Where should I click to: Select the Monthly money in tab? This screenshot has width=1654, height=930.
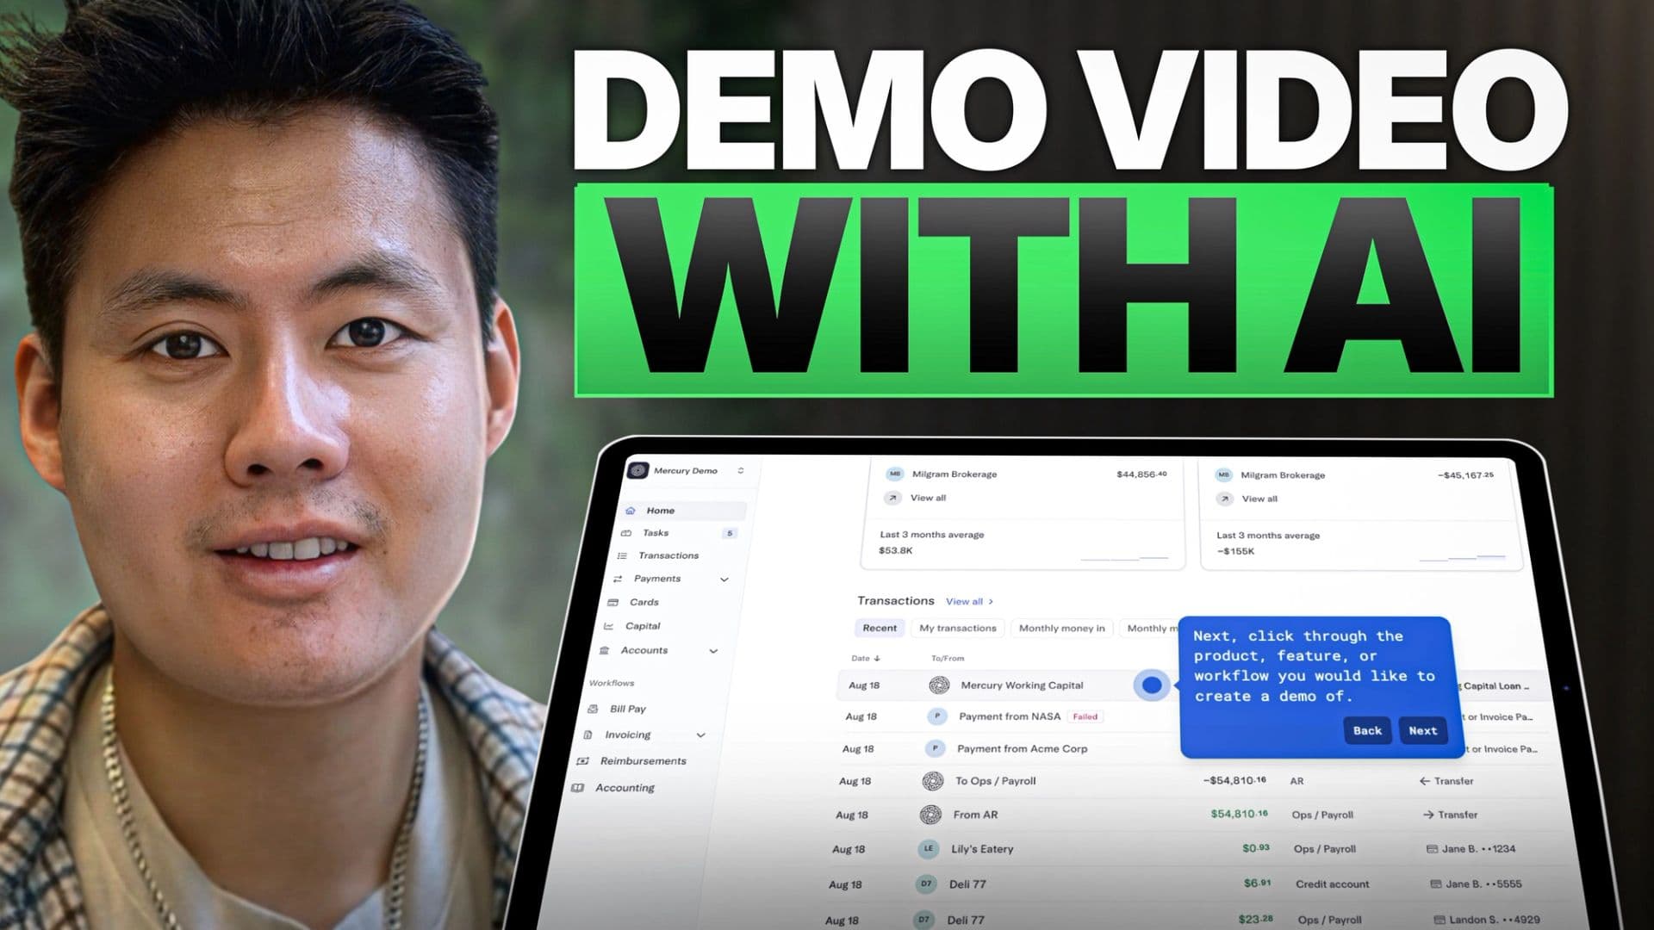1061,629
